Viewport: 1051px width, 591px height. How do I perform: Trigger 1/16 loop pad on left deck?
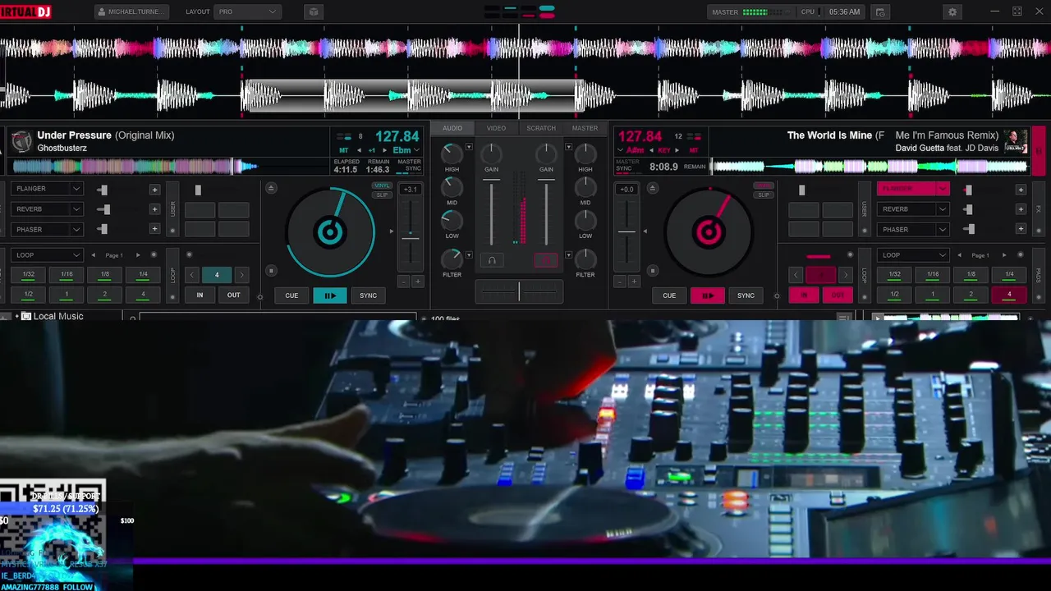click(67, 274)
